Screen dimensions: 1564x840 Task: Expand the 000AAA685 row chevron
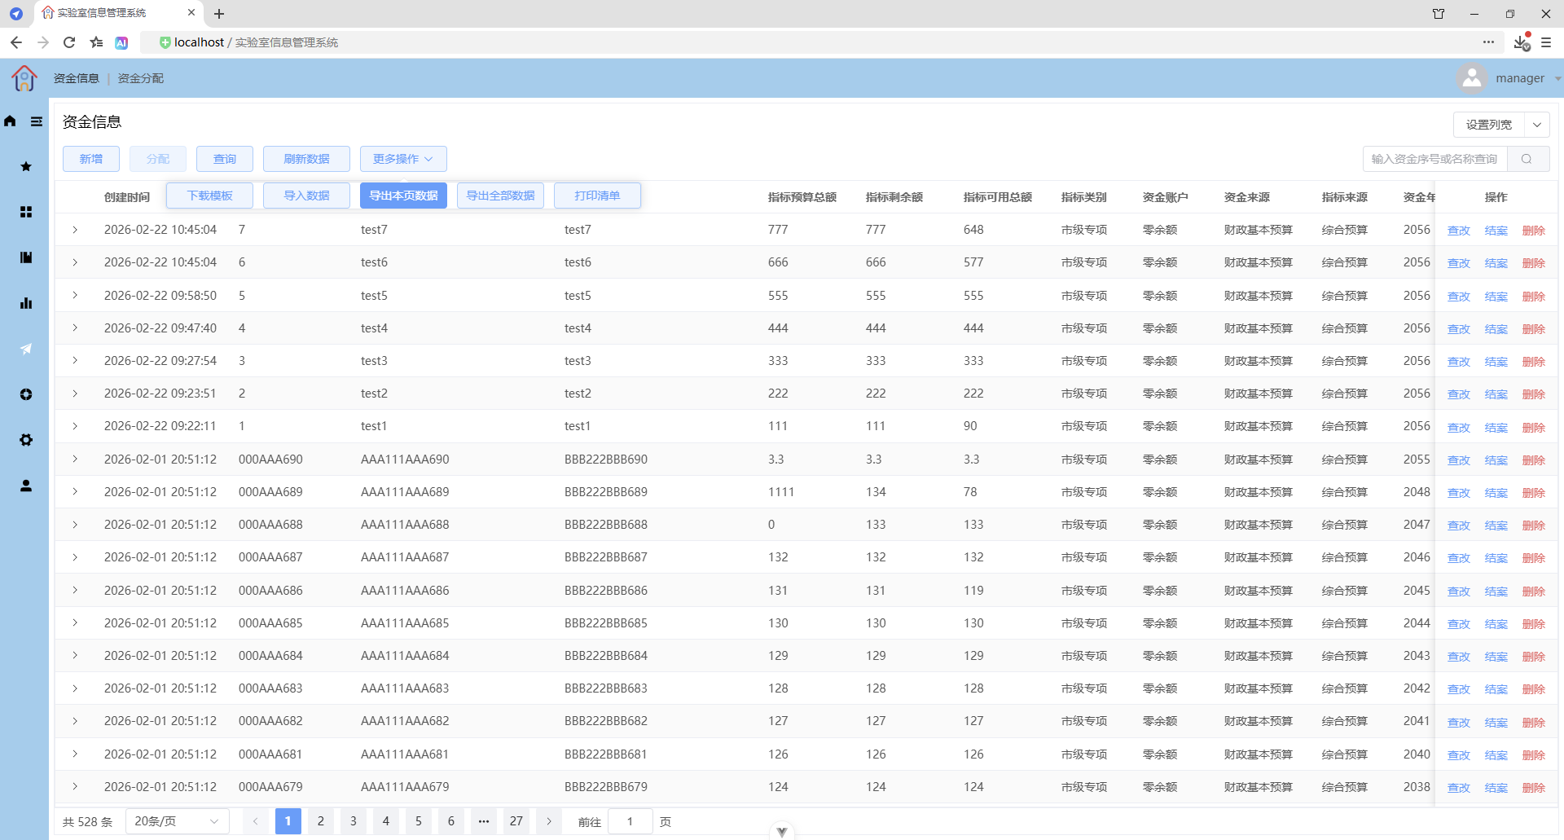(x=75, y=622)
